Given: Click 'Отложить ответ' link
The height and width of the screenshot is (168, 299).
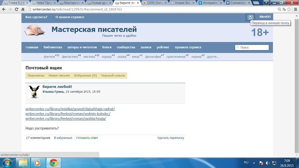Looking at the screenshot, I should [87, 138].
